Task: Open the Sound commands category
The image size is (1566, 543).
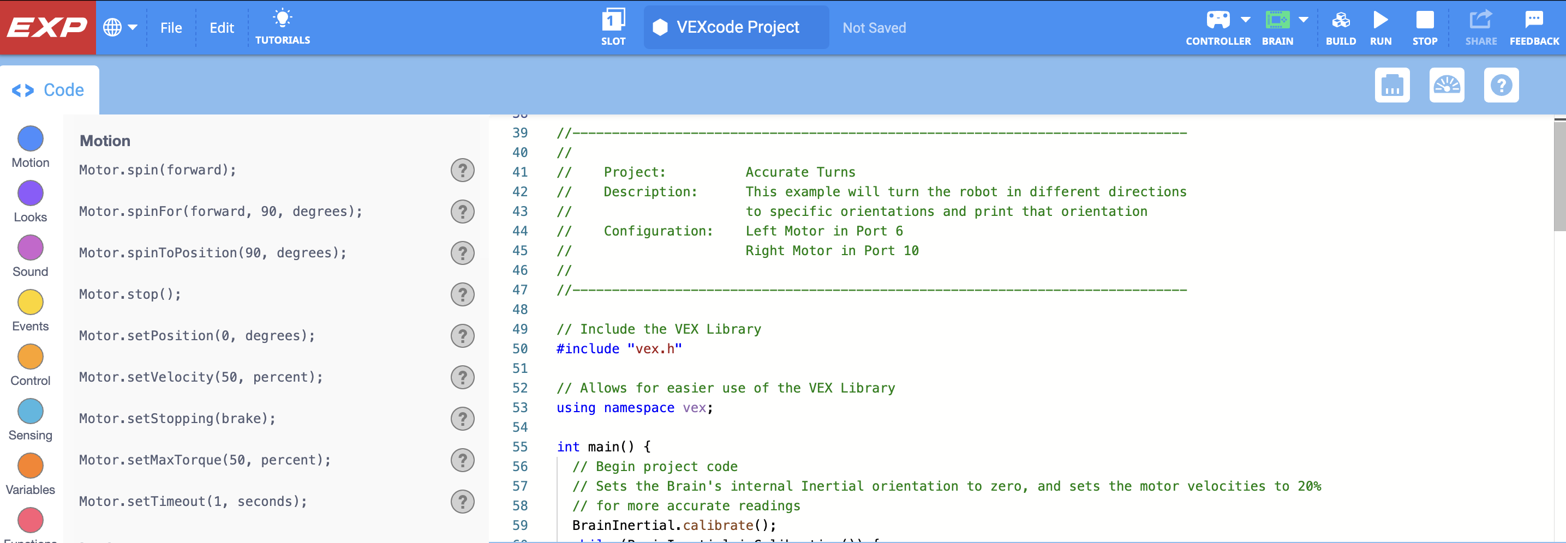Action: 30,255
